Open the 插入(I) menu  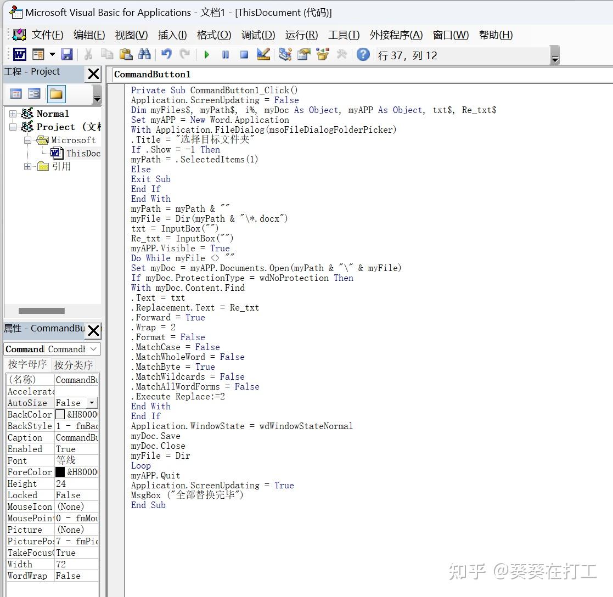[172, 35]
